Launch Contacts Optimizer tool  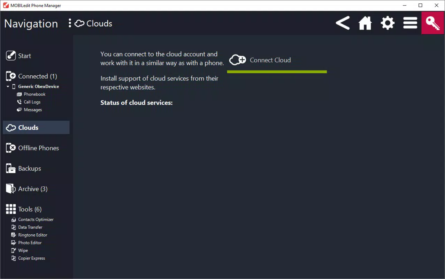tap(36, 219)
